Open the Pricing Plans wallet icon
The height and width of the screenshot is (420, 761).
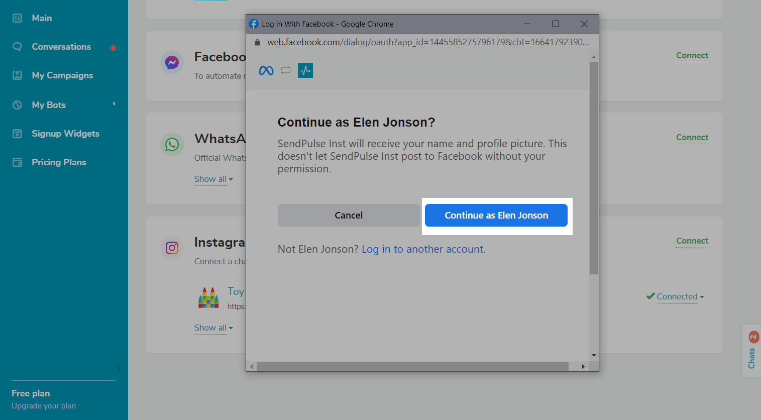pos(17,162)
